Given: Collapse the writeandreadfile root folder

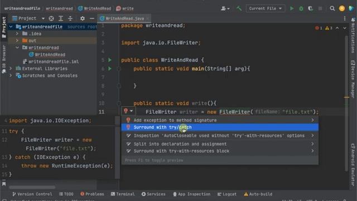Looking at the screenshot, I should [x=11, y=27].
